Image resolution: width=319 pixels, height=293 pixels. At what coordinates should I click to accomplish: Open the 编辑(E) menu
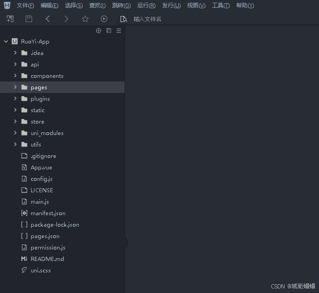pyautogui.click(x=49, y=5)
